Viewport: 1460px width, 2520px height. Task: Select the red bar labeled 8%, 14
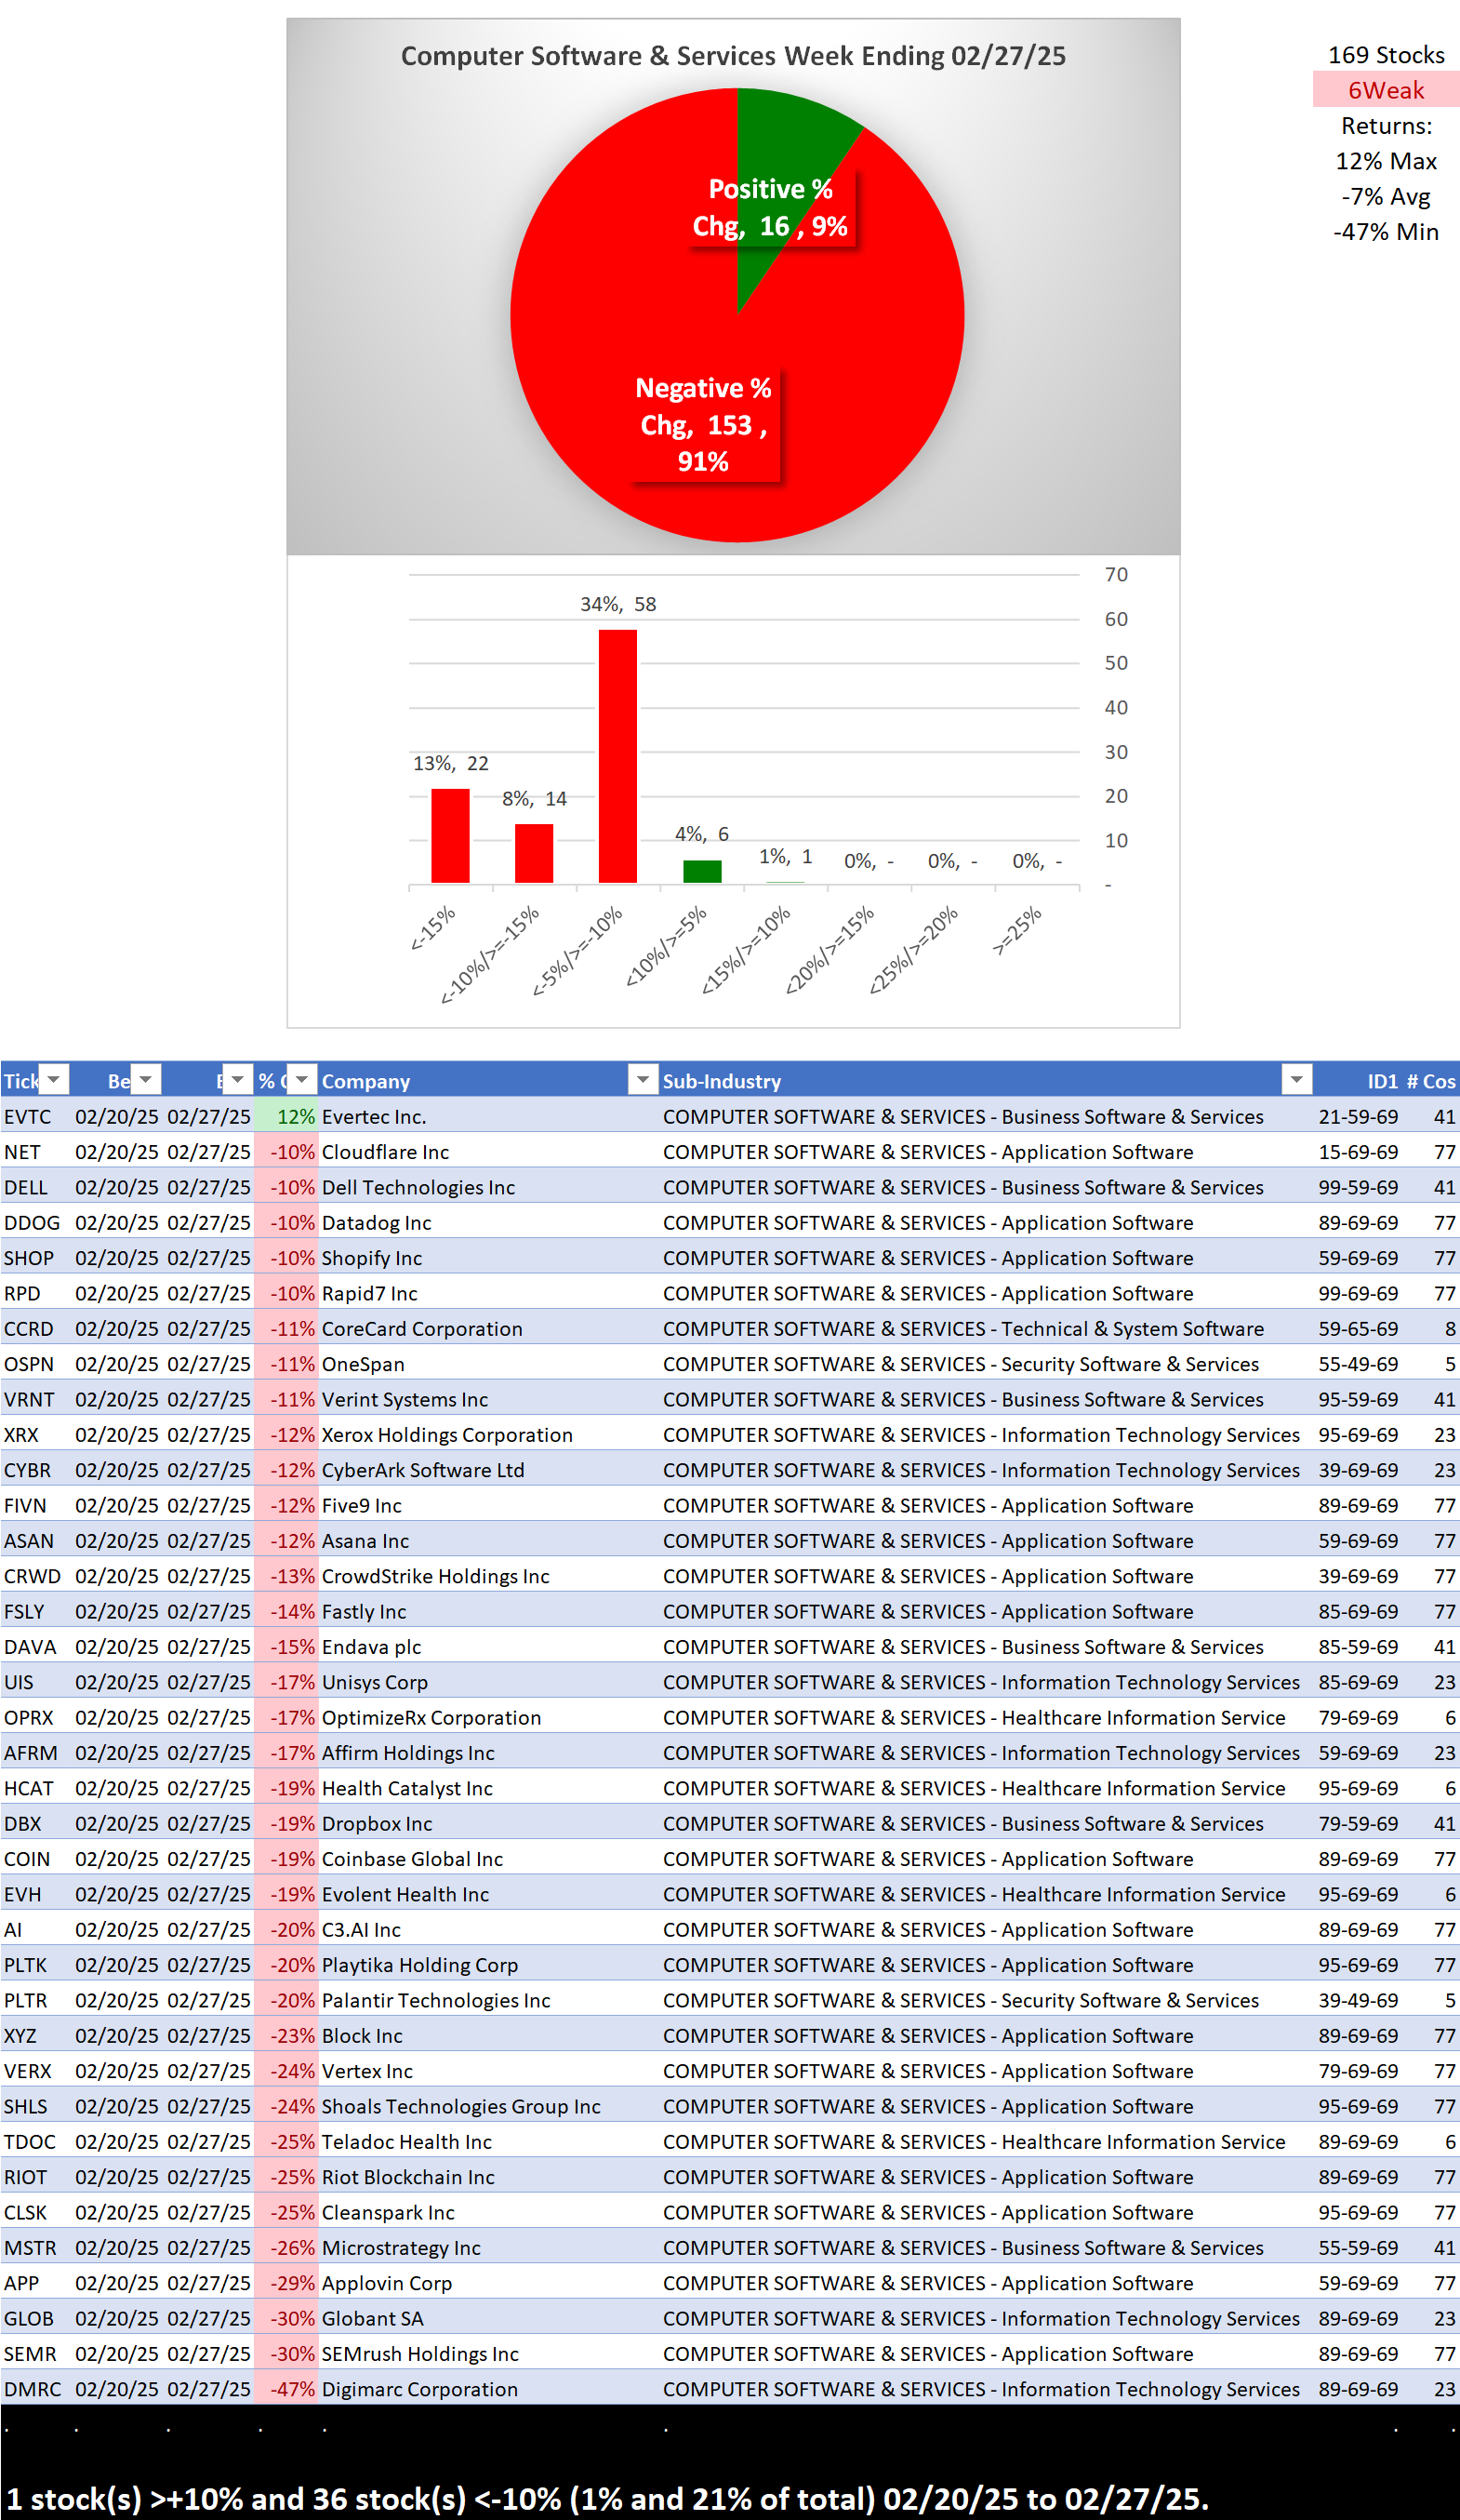(534, 853)
